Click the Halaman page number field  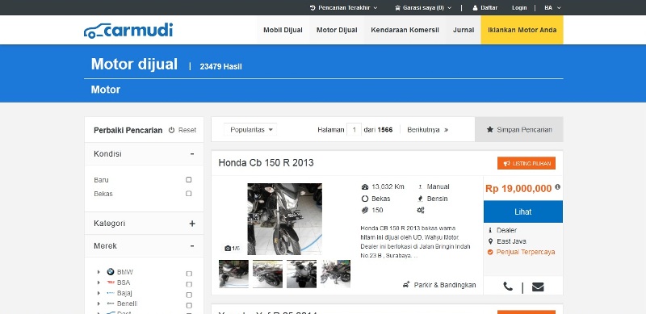point(354,129)
